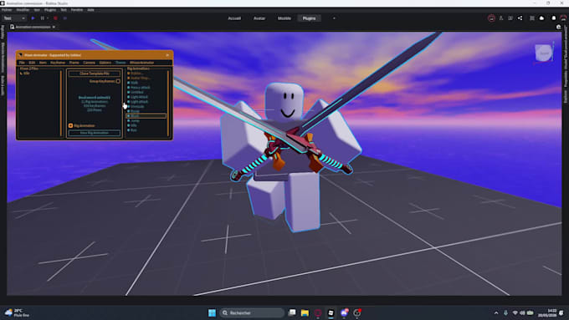The width and height of the screenshot is (569, 320).
Task: Open notifications bell in Studio toolbar
Action: [554, 18]
